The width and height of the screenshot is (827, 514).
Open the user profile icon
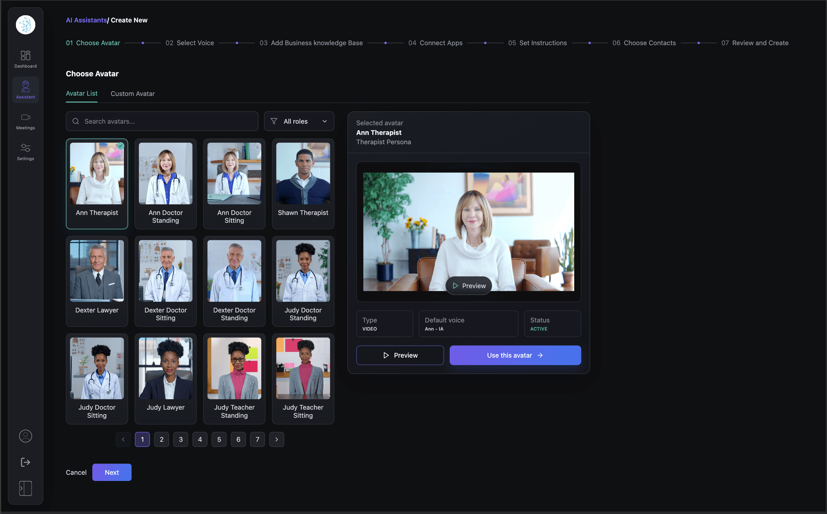[26, 436]
